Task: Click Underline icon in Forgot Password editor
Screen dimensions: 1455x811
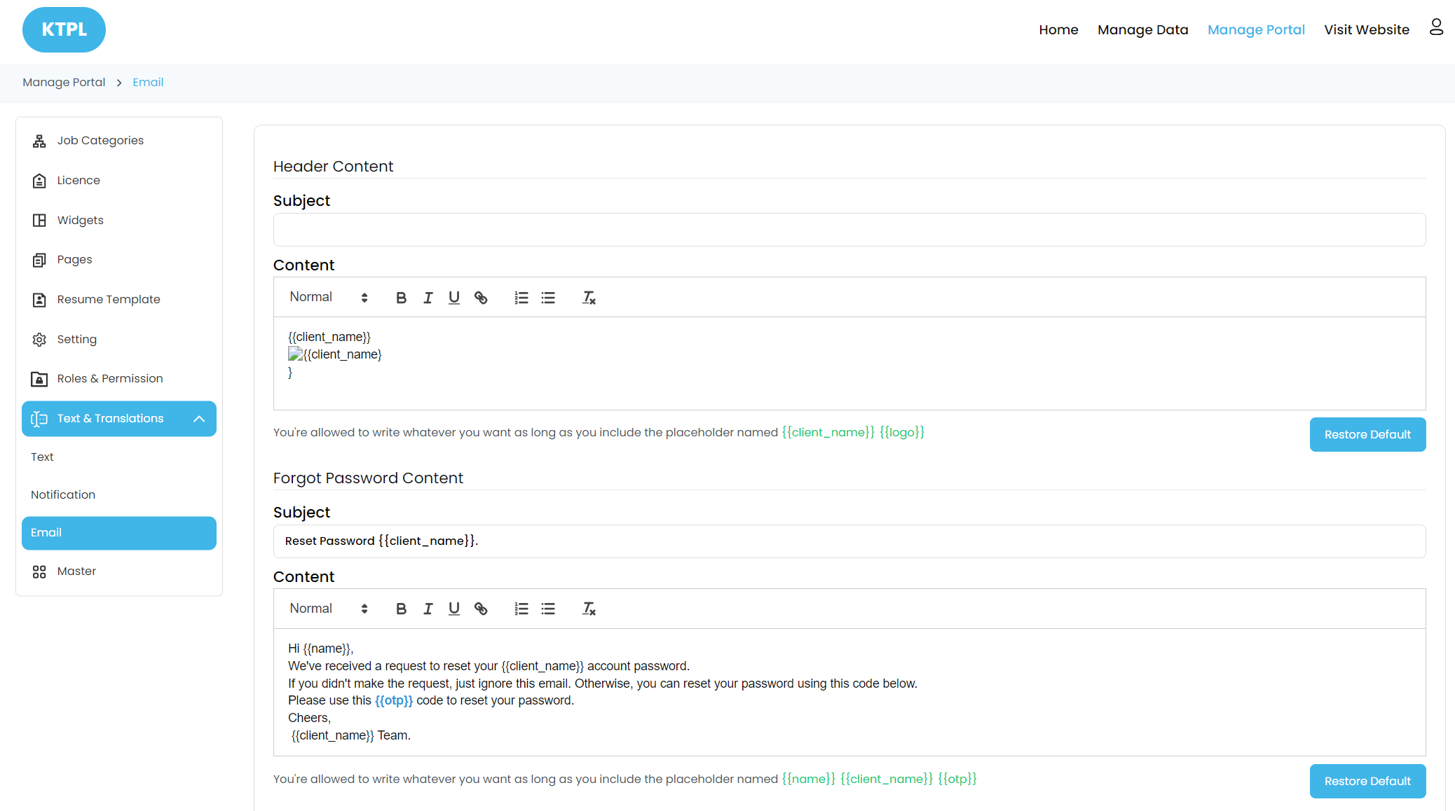Action: (454, 609)
